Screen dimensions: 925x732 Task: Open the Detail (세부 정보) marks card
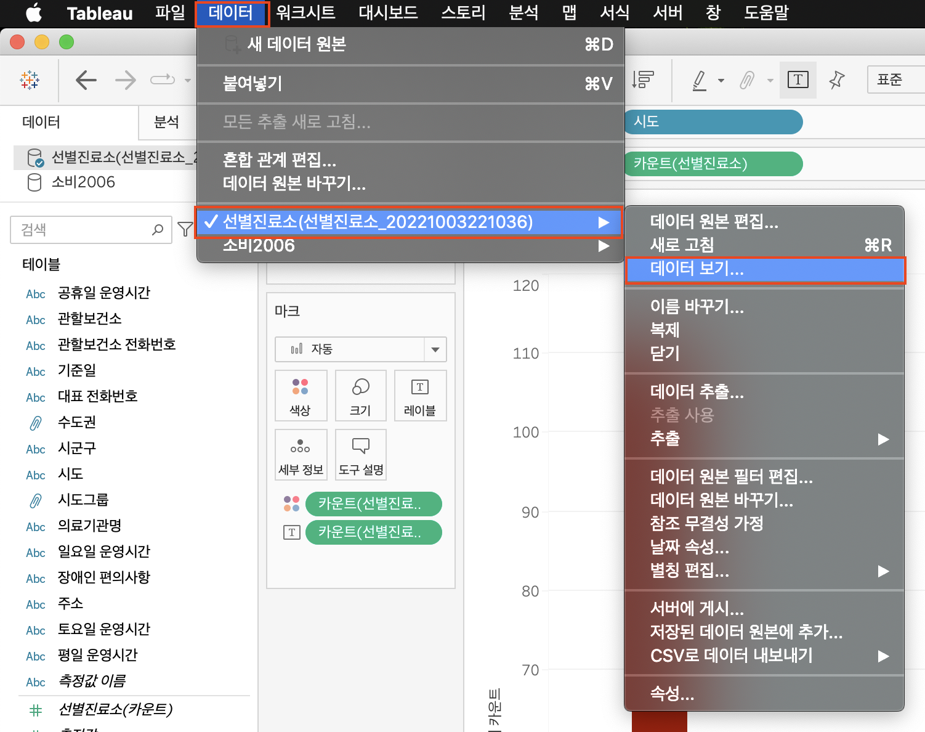click(301, 455)
